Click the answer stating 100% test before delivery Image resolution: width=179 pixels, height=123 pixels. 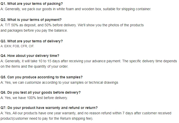[34, 98]
